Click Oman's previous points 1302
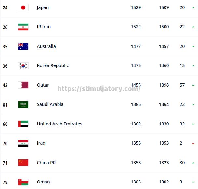 [164, 182]
